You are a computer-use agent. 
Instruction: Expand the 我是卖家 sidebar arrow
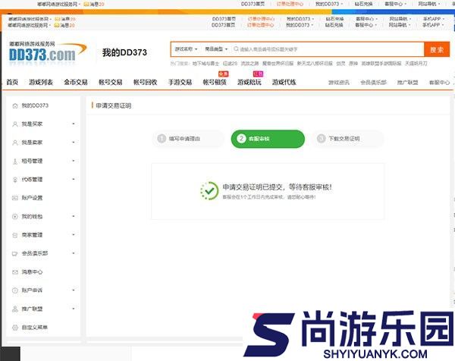[74, 143]
